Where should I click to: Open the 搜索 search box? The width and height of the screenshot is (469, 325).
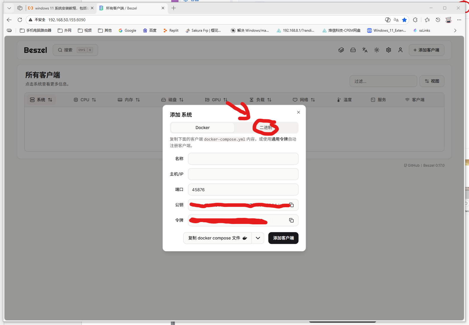(75, 50)
